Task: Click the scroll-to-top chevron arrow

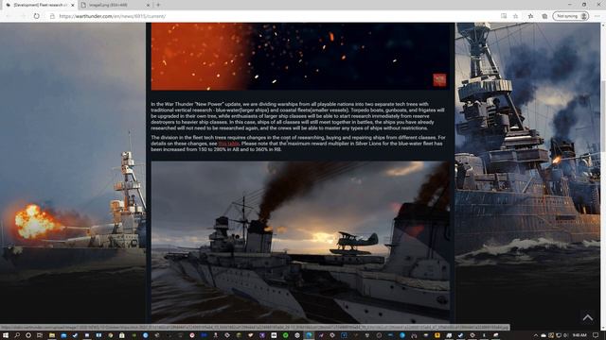Action: point(588,317)
